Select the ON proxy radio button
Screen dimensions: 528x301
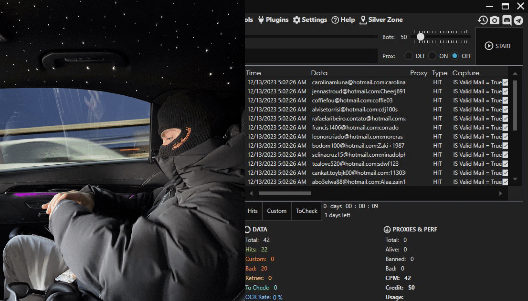coord(433,56)
